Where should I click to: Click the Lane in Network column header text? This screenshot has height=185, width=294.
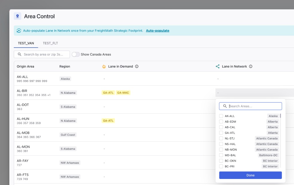234,67
